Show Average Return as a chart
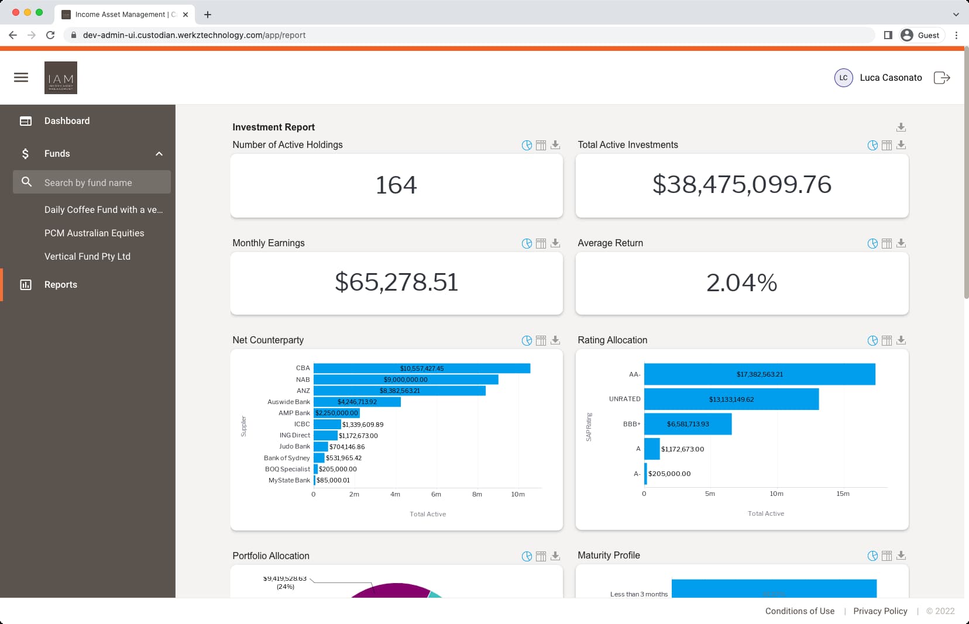The width and height of the screenshot is (969, 624). (872, 243)
